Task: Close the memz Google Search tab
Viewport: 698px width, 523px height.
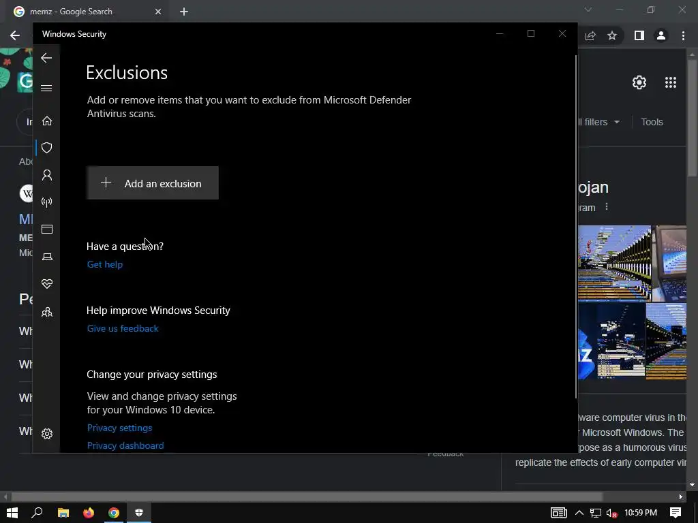Action: pyautogui.click(x=158, y=12)
